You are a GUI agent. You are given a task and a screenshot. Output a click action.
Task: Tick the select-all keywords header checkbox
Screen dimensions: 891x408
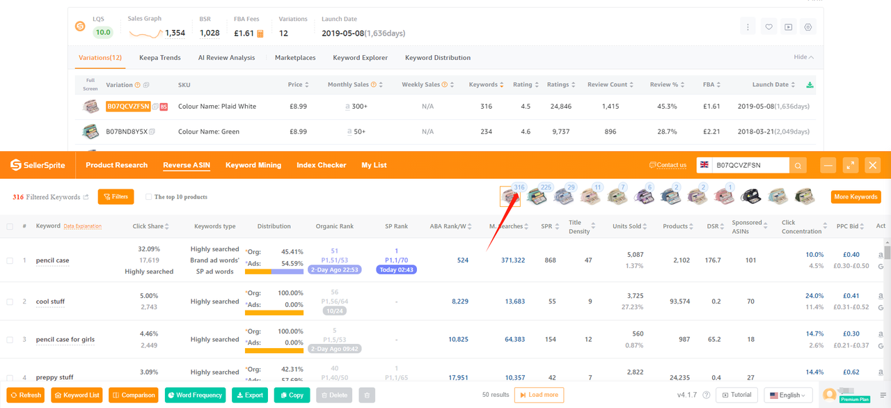pyautogui.click(x=10, y=226)
